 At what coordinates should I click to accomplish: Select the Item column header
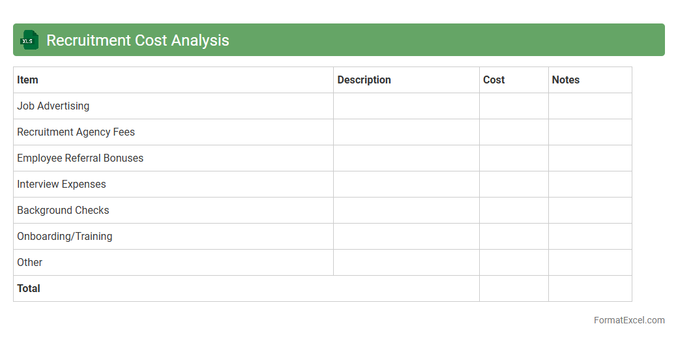28,80
